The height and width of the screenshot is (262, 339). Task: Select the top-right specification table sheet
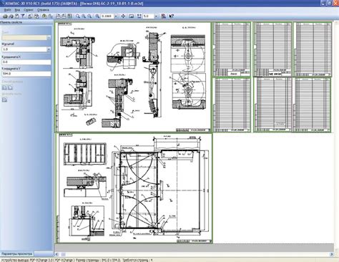(x=313, y=49)
